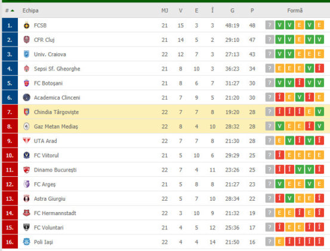
Task: Click the Dinamo București crest icon
Action: (x=26, y=170)
